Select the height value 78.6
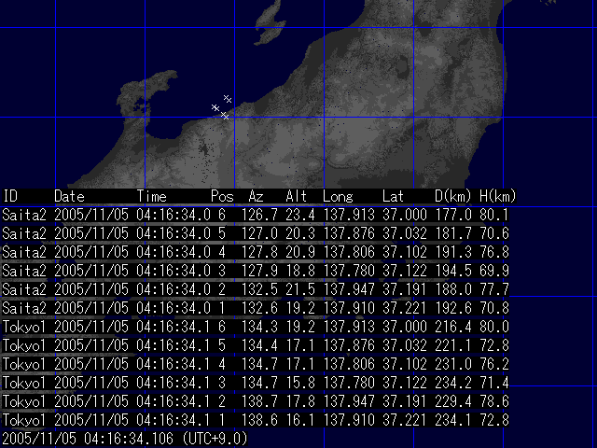This screenshot has height=448, width=597. (494, 401)
